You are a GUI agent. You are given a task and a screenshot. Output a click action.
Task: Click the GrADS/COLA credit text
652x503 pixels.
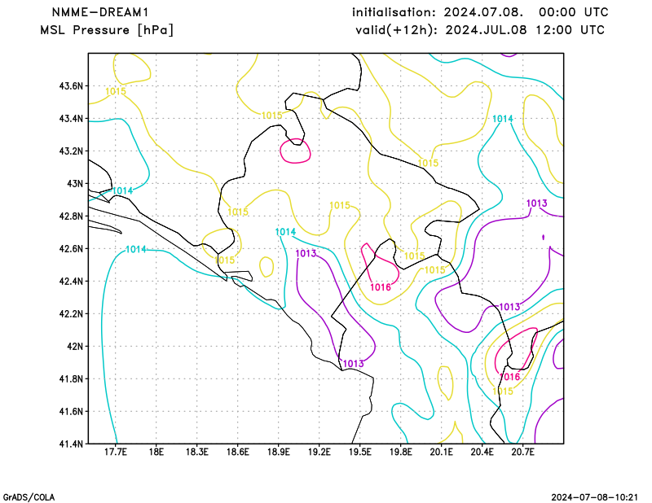pos(29,497)
